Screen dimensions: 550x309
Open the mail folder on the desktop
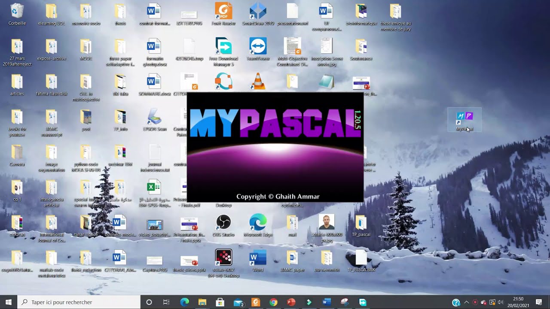point(292,225)
